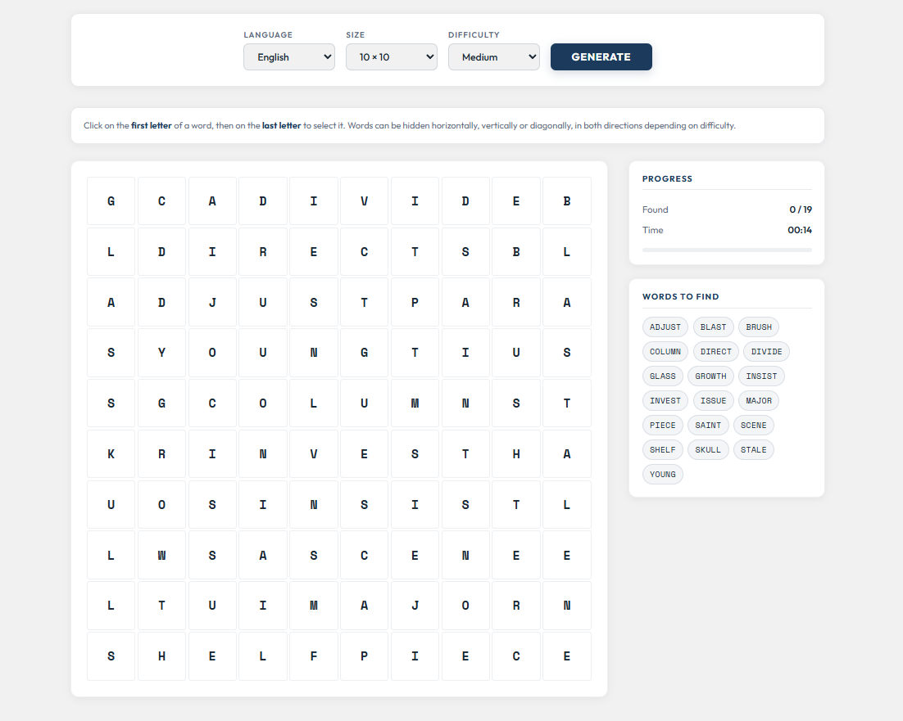Click the first D of DIVIDE in the top row
This screenshot has width=903, height=721.
tap(263, 201)
